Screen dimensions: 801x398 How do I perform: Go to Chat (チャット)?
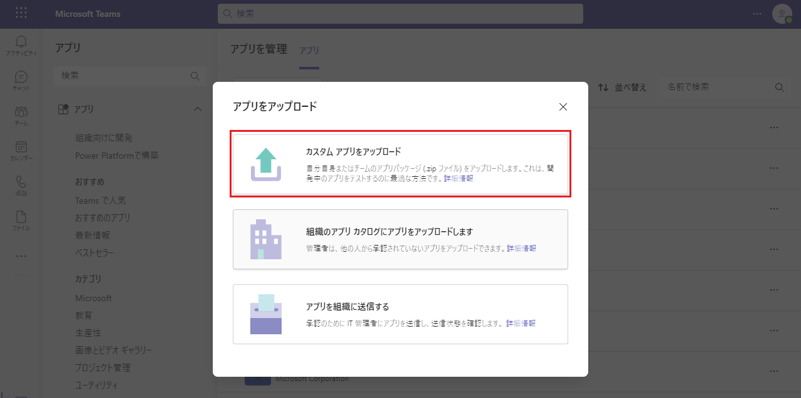click(21, 81)
